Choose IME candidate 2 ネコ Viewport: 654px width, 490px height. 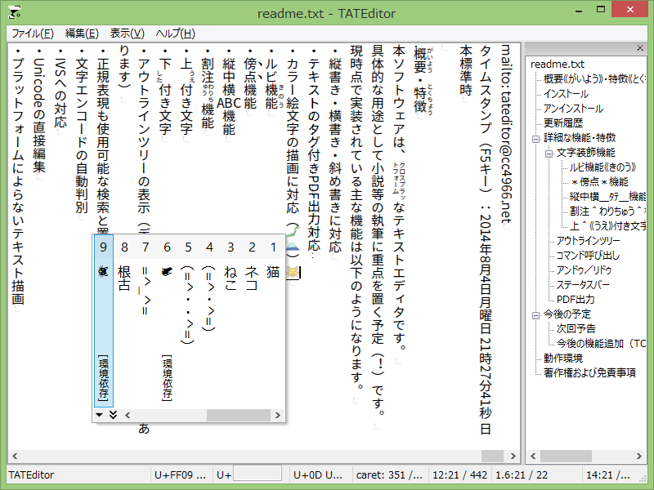252,321
